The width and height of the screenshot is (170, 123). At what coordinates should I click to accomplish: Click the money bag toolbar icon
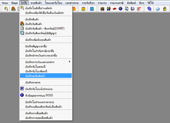coord(74,9)
